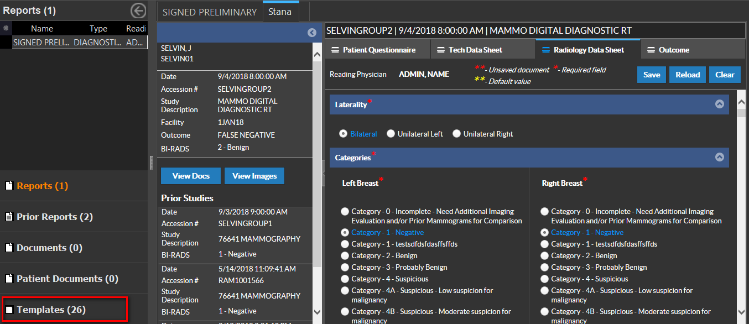This screenshot has height=324, width=749.
Task: Select the Unilateral Left radio button
Action: click(391, 134)
